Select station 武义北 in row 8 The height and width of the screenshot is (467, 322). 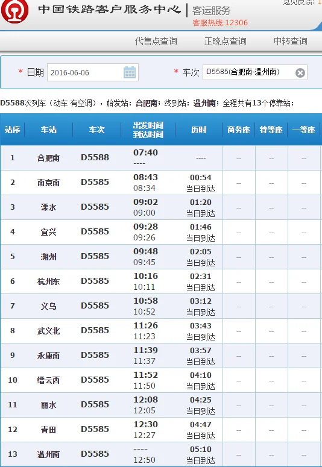(x=48, y=331)
